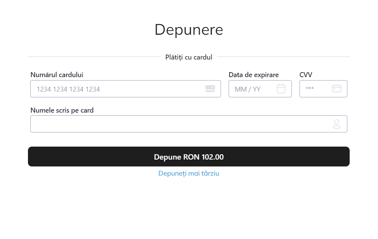Viewport: 378px width, 239px height.
Task: Click the calendar icon in expiry date field
Action: tap(281, 89)
